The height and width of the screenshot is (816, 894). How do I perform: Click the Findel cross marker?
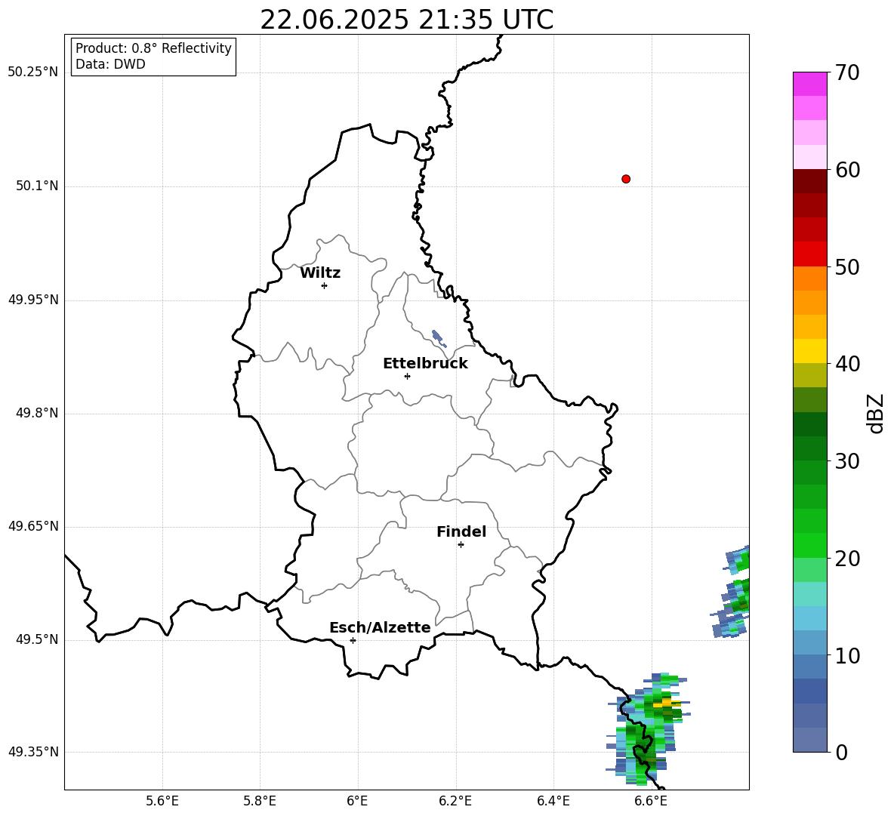point(461,544)
